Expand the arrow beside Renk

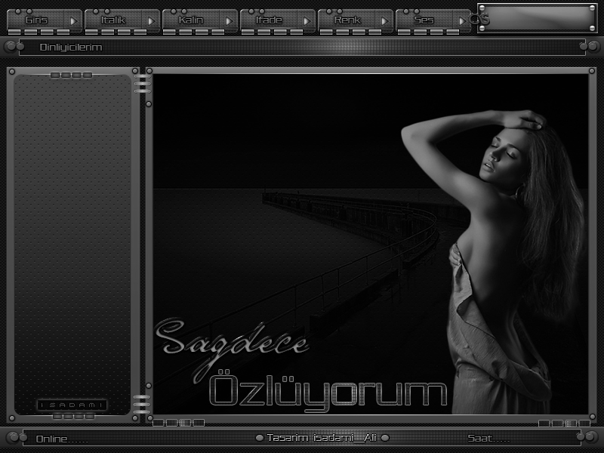pos(384,21)
